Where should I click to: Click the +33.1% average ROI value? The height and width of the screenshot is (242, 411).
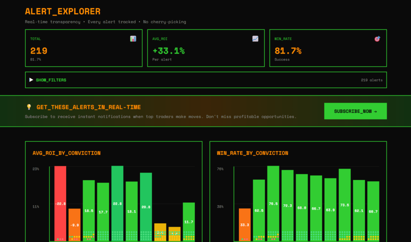point(169,51)
